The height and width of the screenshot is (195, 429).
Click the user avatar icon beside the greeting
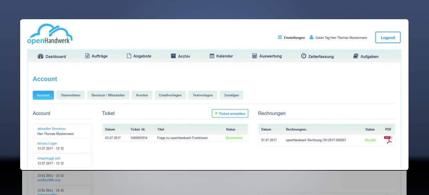point(311,37)
